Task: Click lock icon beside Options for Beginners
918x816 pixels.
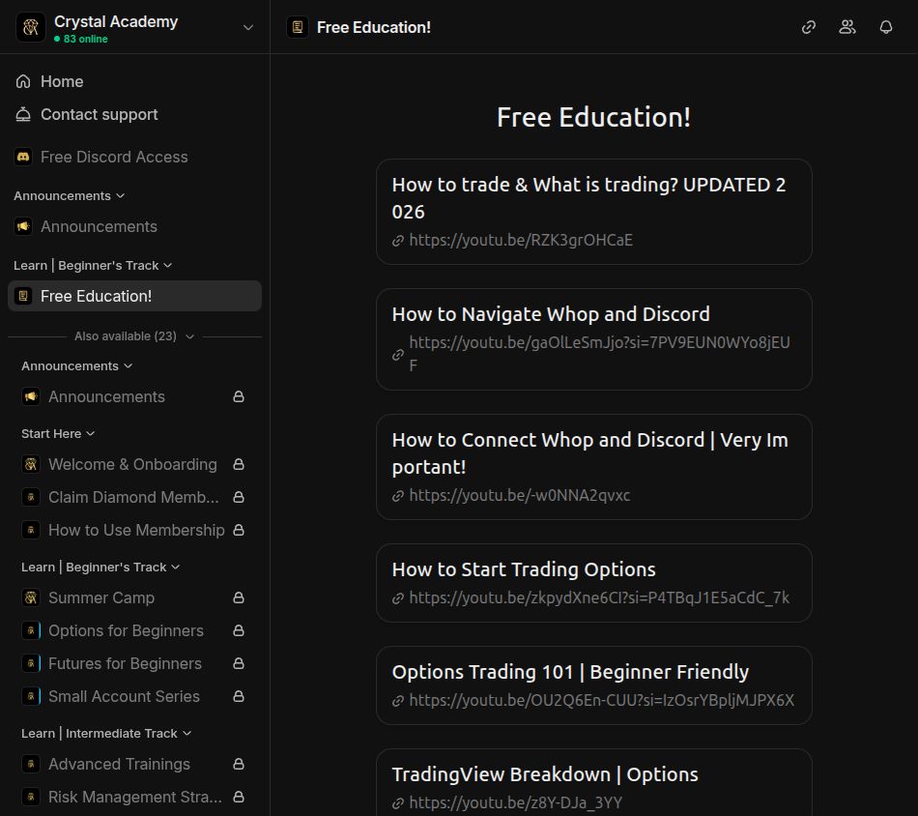Action: (x=239, y=631)
